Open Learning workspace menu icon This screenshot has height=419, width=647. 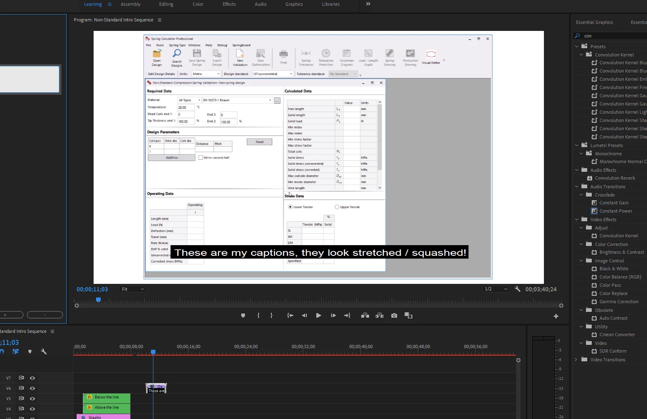coord(110,5)
